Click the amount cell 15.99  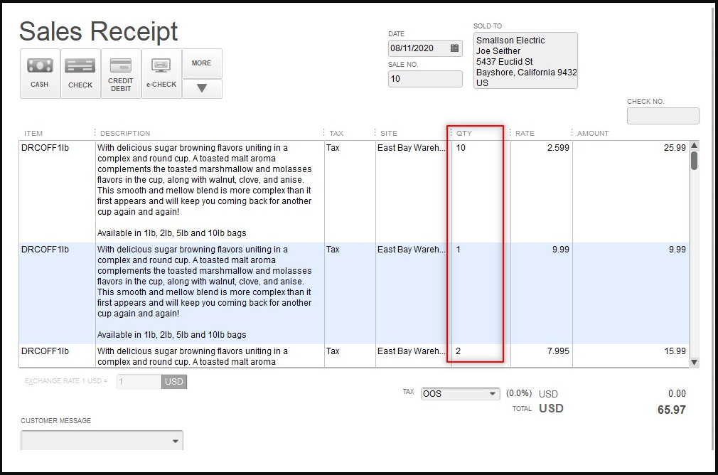click(631, 356)
